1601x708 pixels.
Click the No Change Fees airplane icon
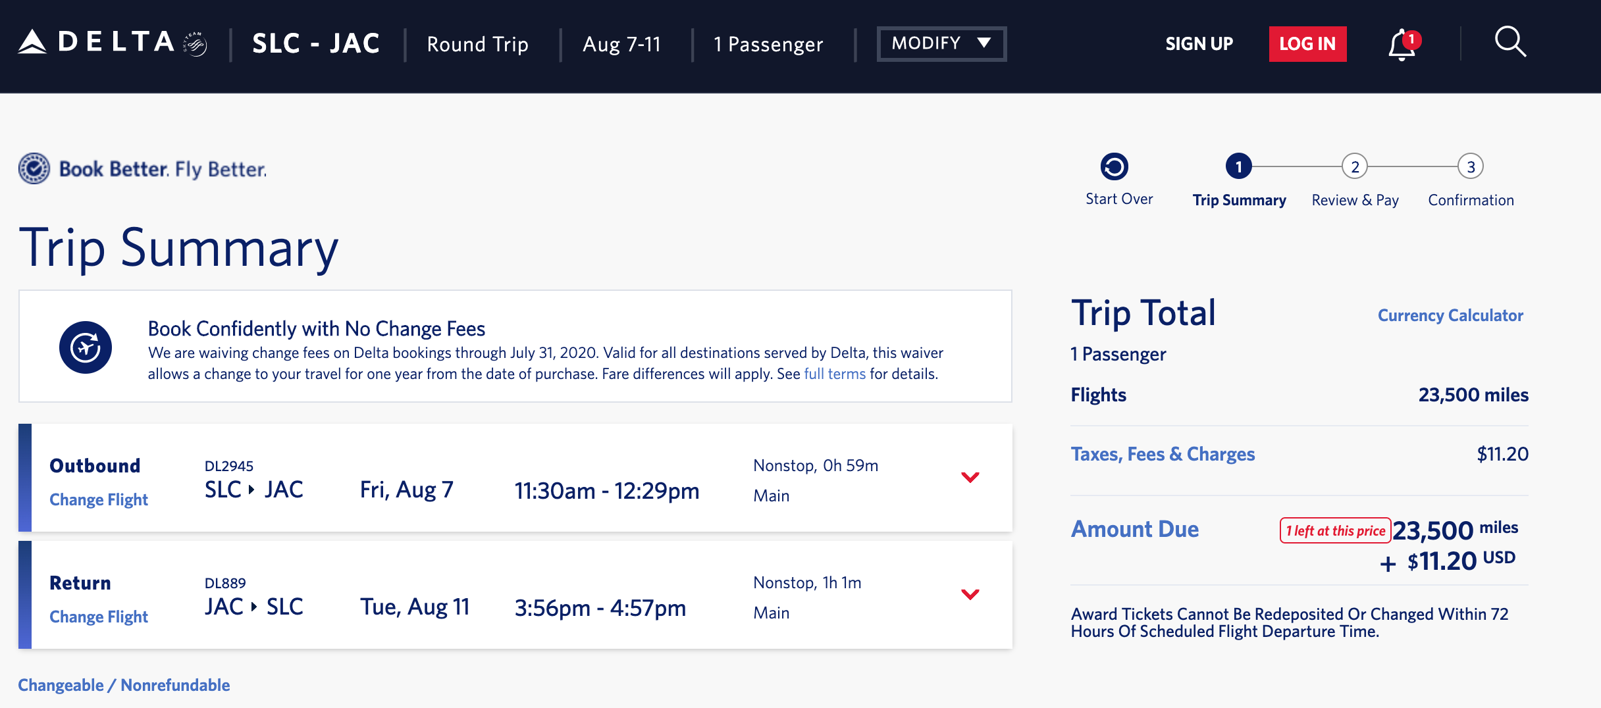[x=86, y=347]
